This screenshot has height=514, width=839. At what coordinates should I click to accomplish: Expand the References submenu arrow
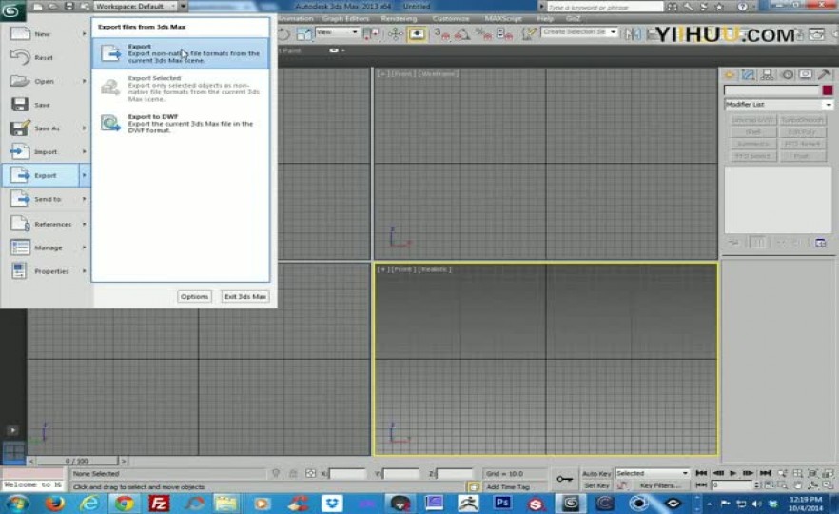pos(84,225)
